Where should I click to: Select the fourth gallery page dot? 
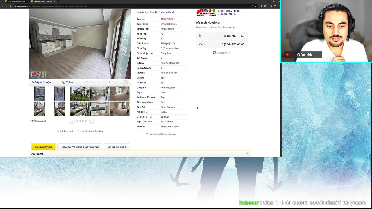(x=86, y=121)
